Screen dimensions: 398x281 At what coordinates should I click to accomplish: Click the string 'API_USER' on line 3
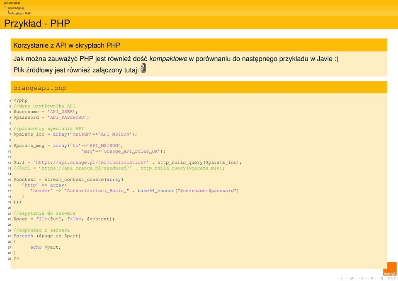(61, 112)
